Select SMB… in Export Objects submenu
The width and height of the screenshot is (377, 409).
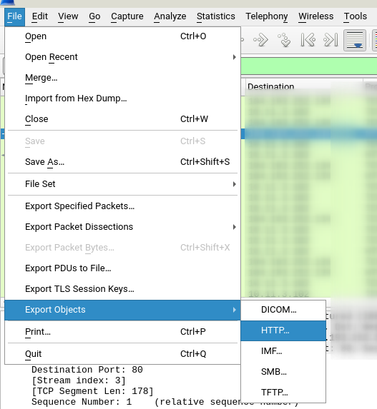point(283,372)
